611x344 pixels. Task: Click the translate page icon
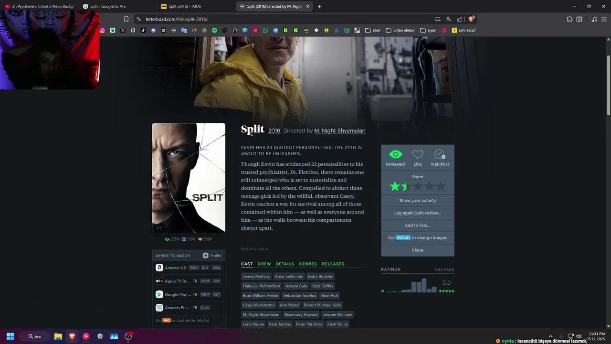point(448,19)
